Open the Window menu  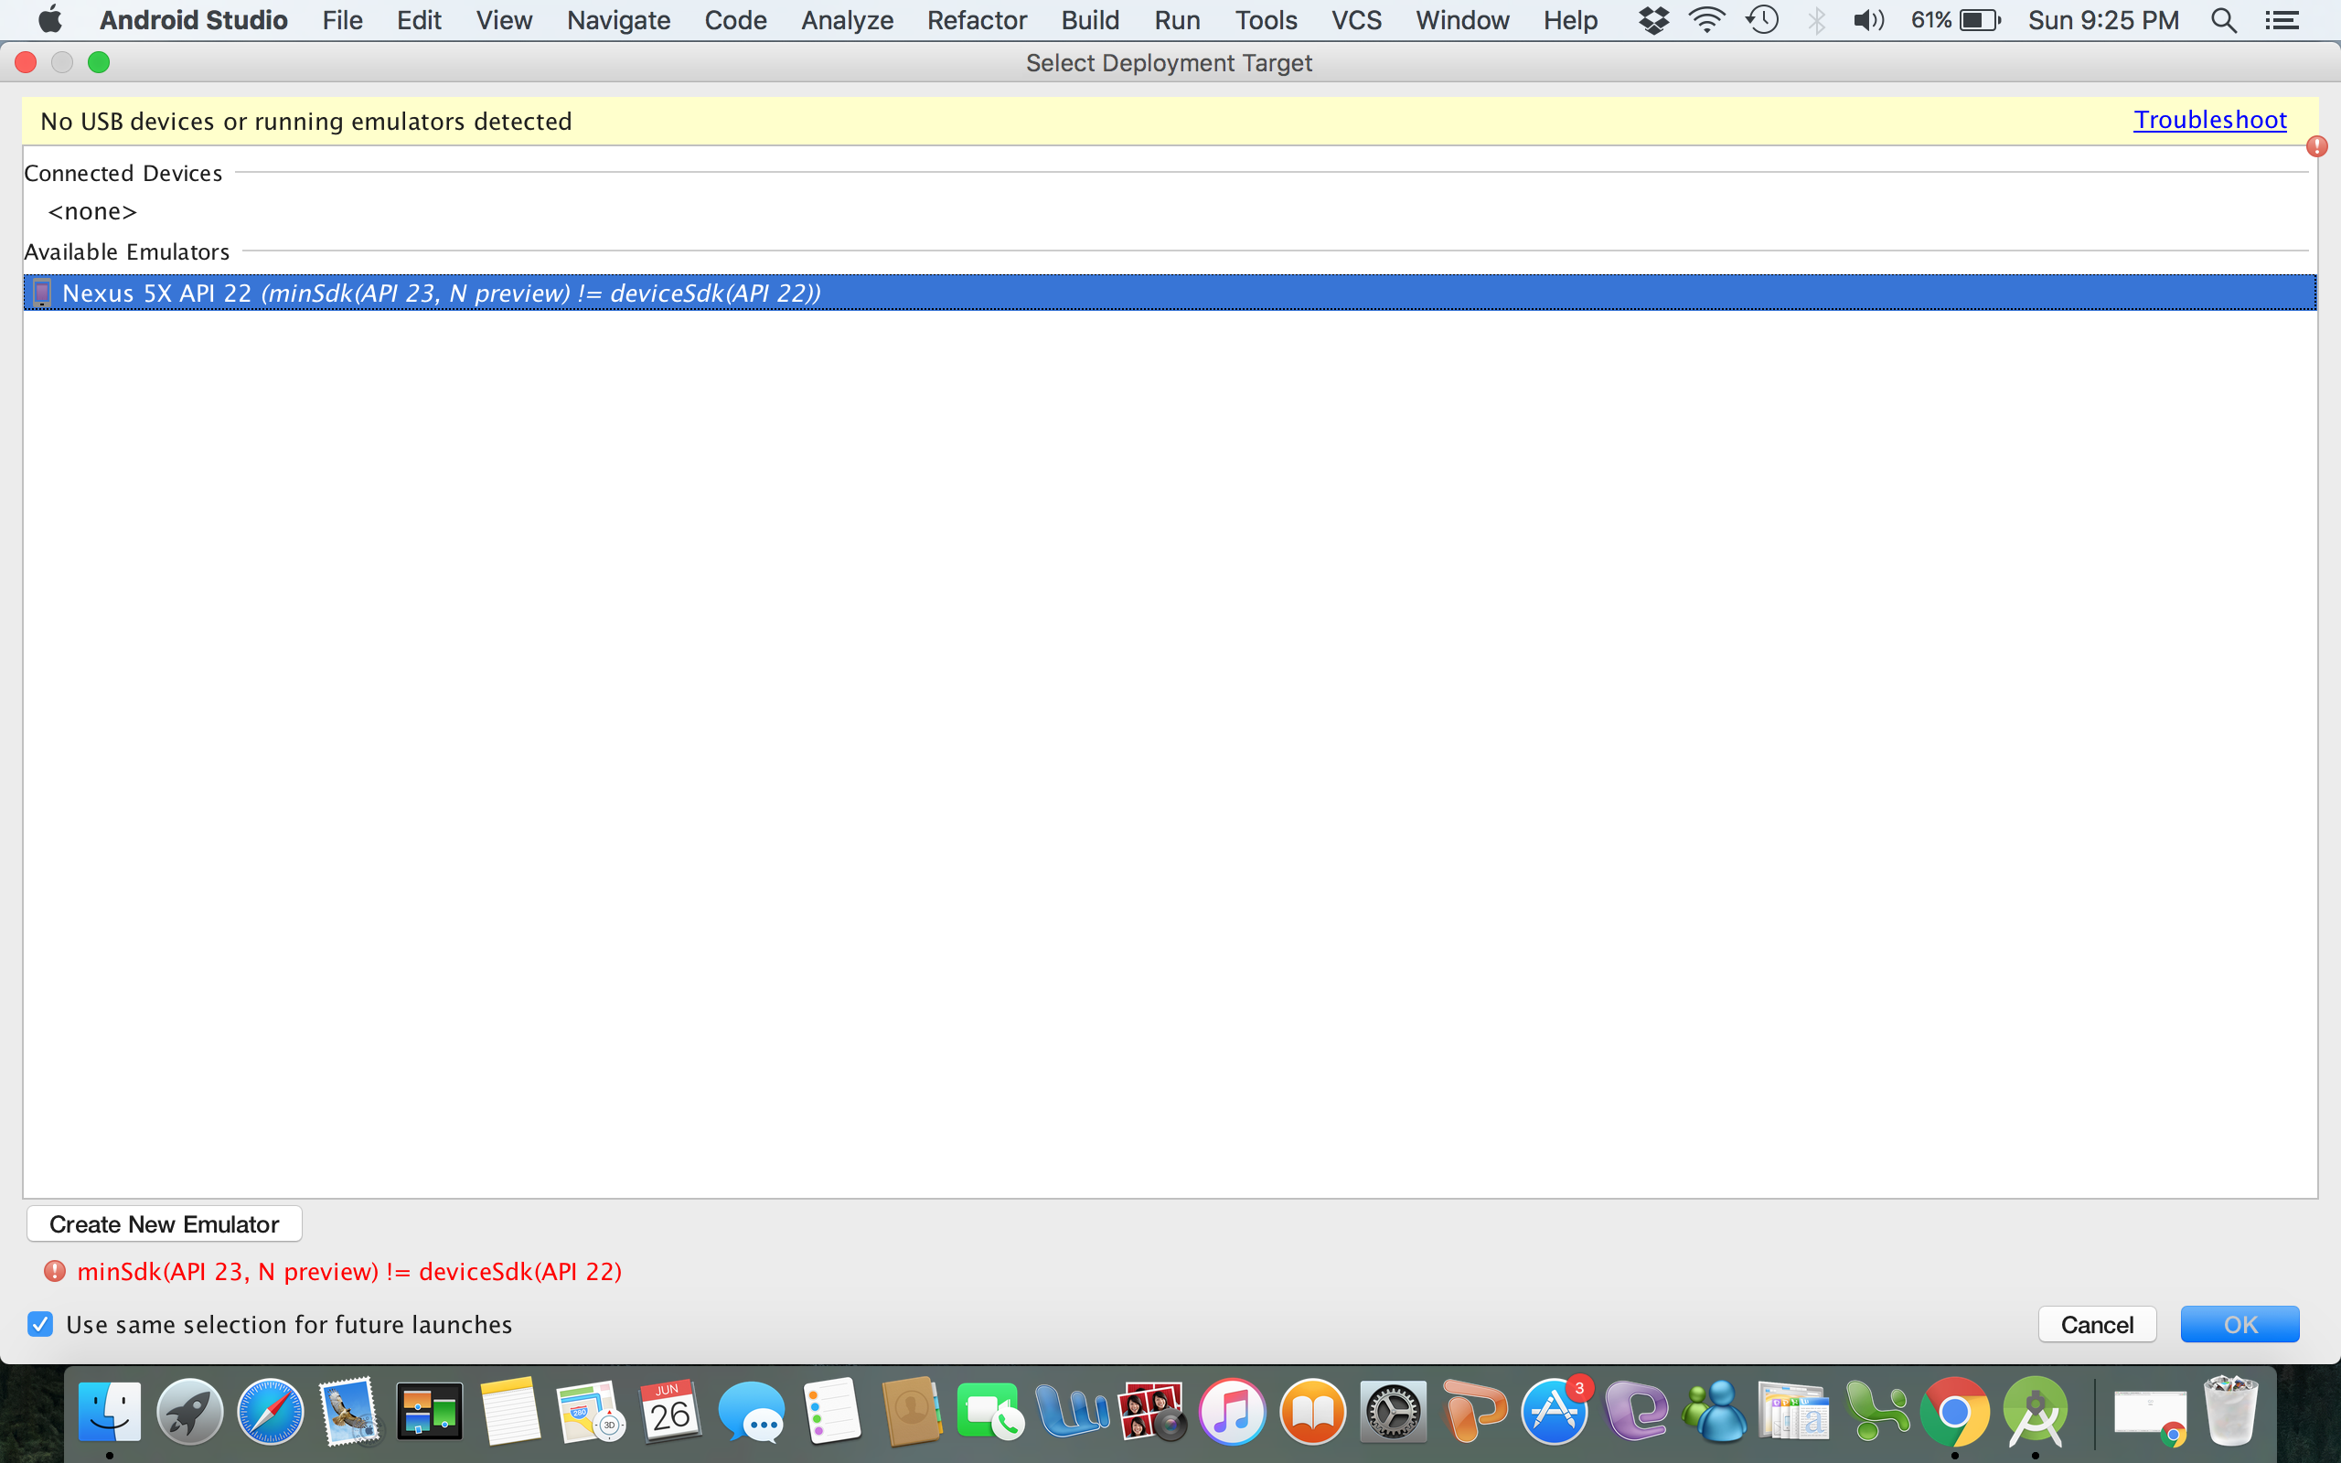pyautogui.click(x=1462, y=20)
